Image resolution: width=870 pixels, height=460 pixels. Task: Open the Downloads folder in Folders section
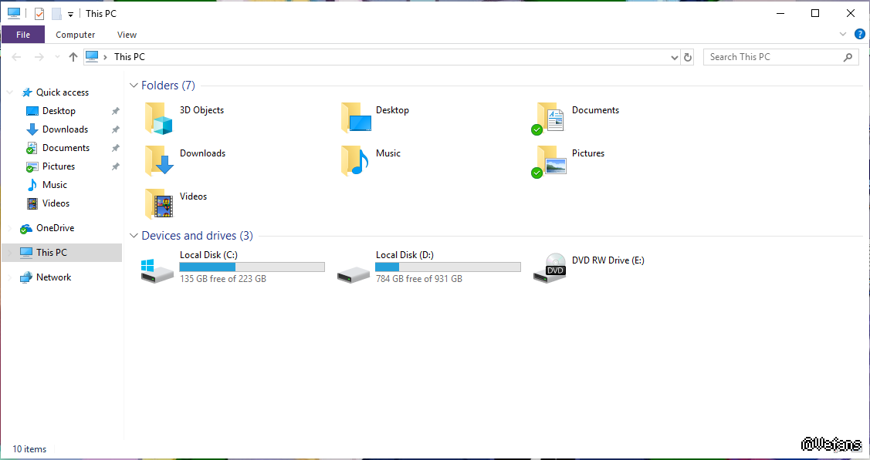point(159,161)
